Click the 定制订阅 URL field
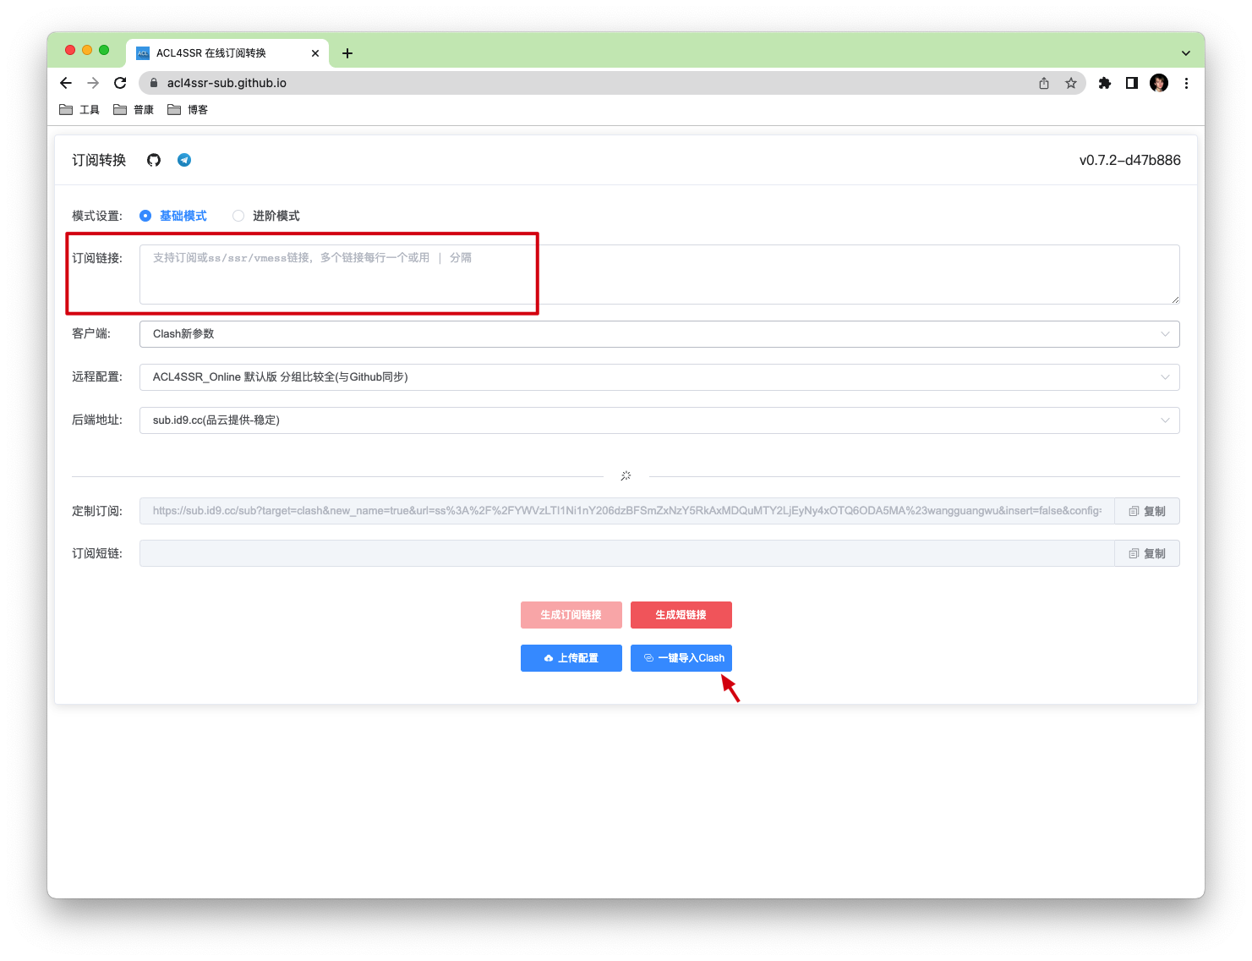This screenshot has height=961, width=1252. [627, 511]
